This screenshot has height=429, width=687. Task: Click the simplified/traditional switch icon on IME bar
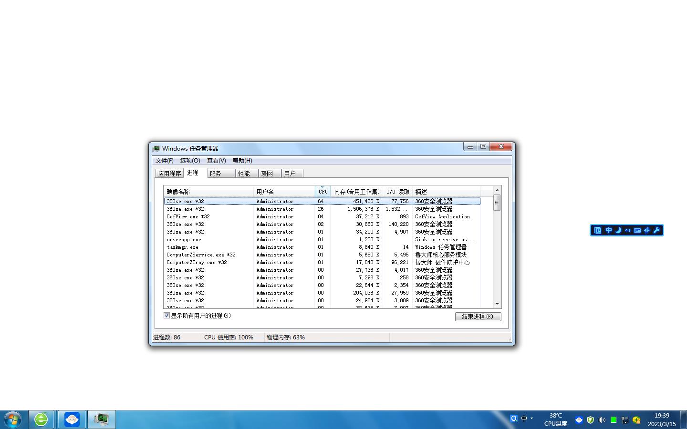pos(647,230)
